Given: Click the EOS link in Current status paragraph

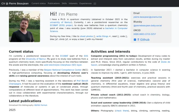Looking at the screenshot, I should pos(86,56).
